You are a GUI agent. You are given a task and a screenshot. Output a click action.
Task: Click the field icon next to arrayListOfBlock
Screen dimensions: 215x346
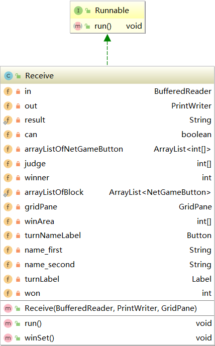point(8,193)
